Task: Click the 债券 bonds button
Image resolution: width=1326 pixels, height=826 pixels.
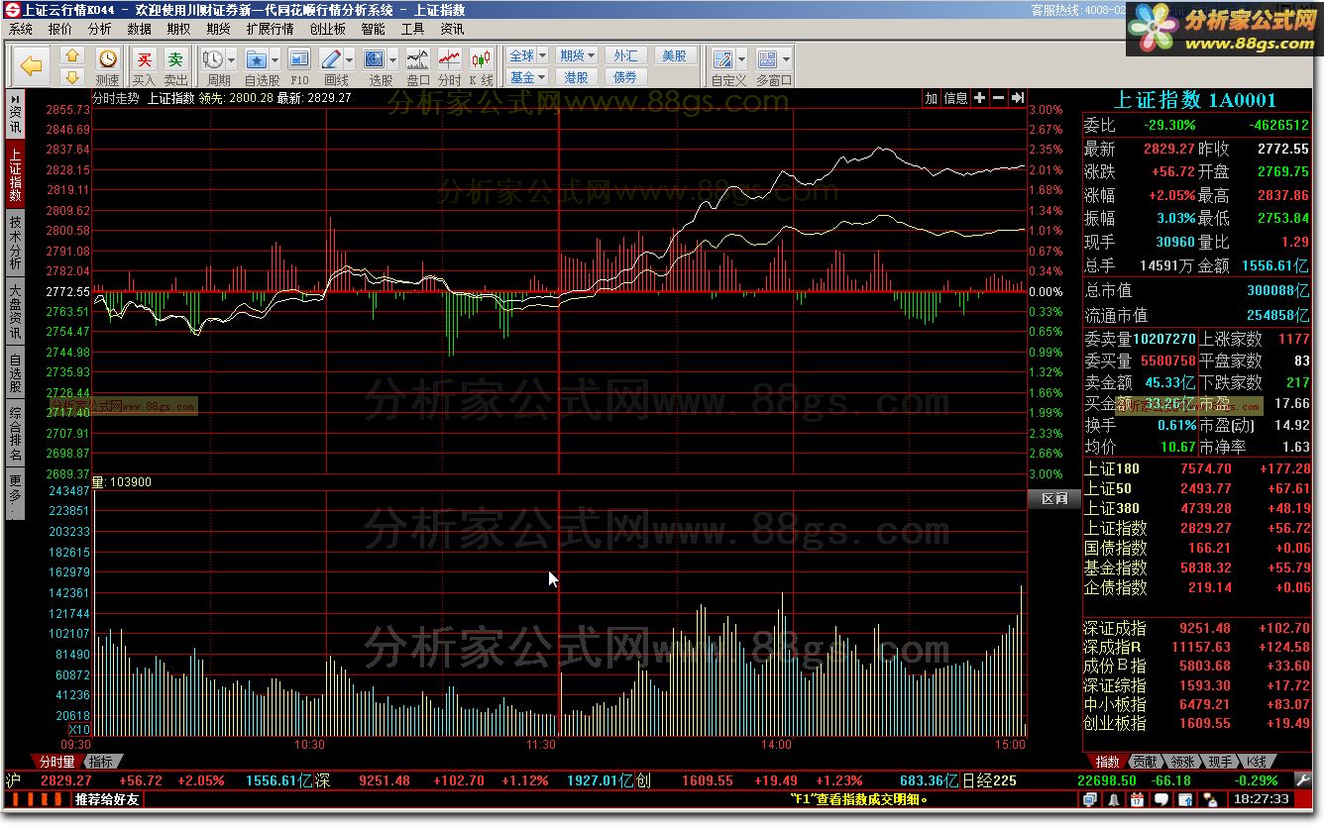Action: click(x=625, y=76)
